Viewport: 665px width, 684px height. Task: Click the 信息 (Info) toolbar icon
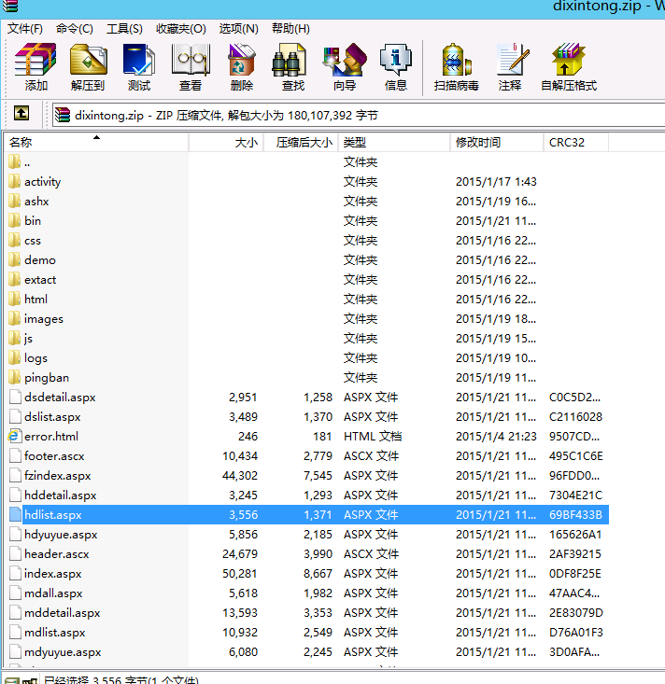(x=396, y=60)
